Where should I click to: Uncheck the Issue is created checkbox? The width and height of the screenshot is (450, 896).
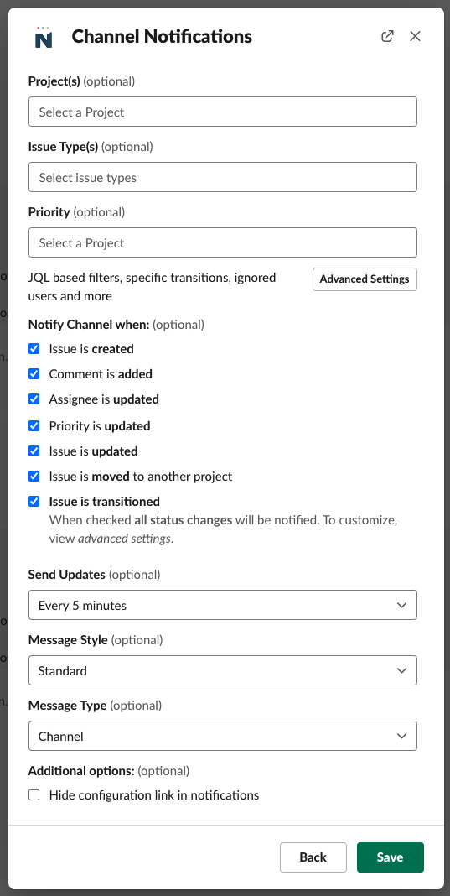34,348
